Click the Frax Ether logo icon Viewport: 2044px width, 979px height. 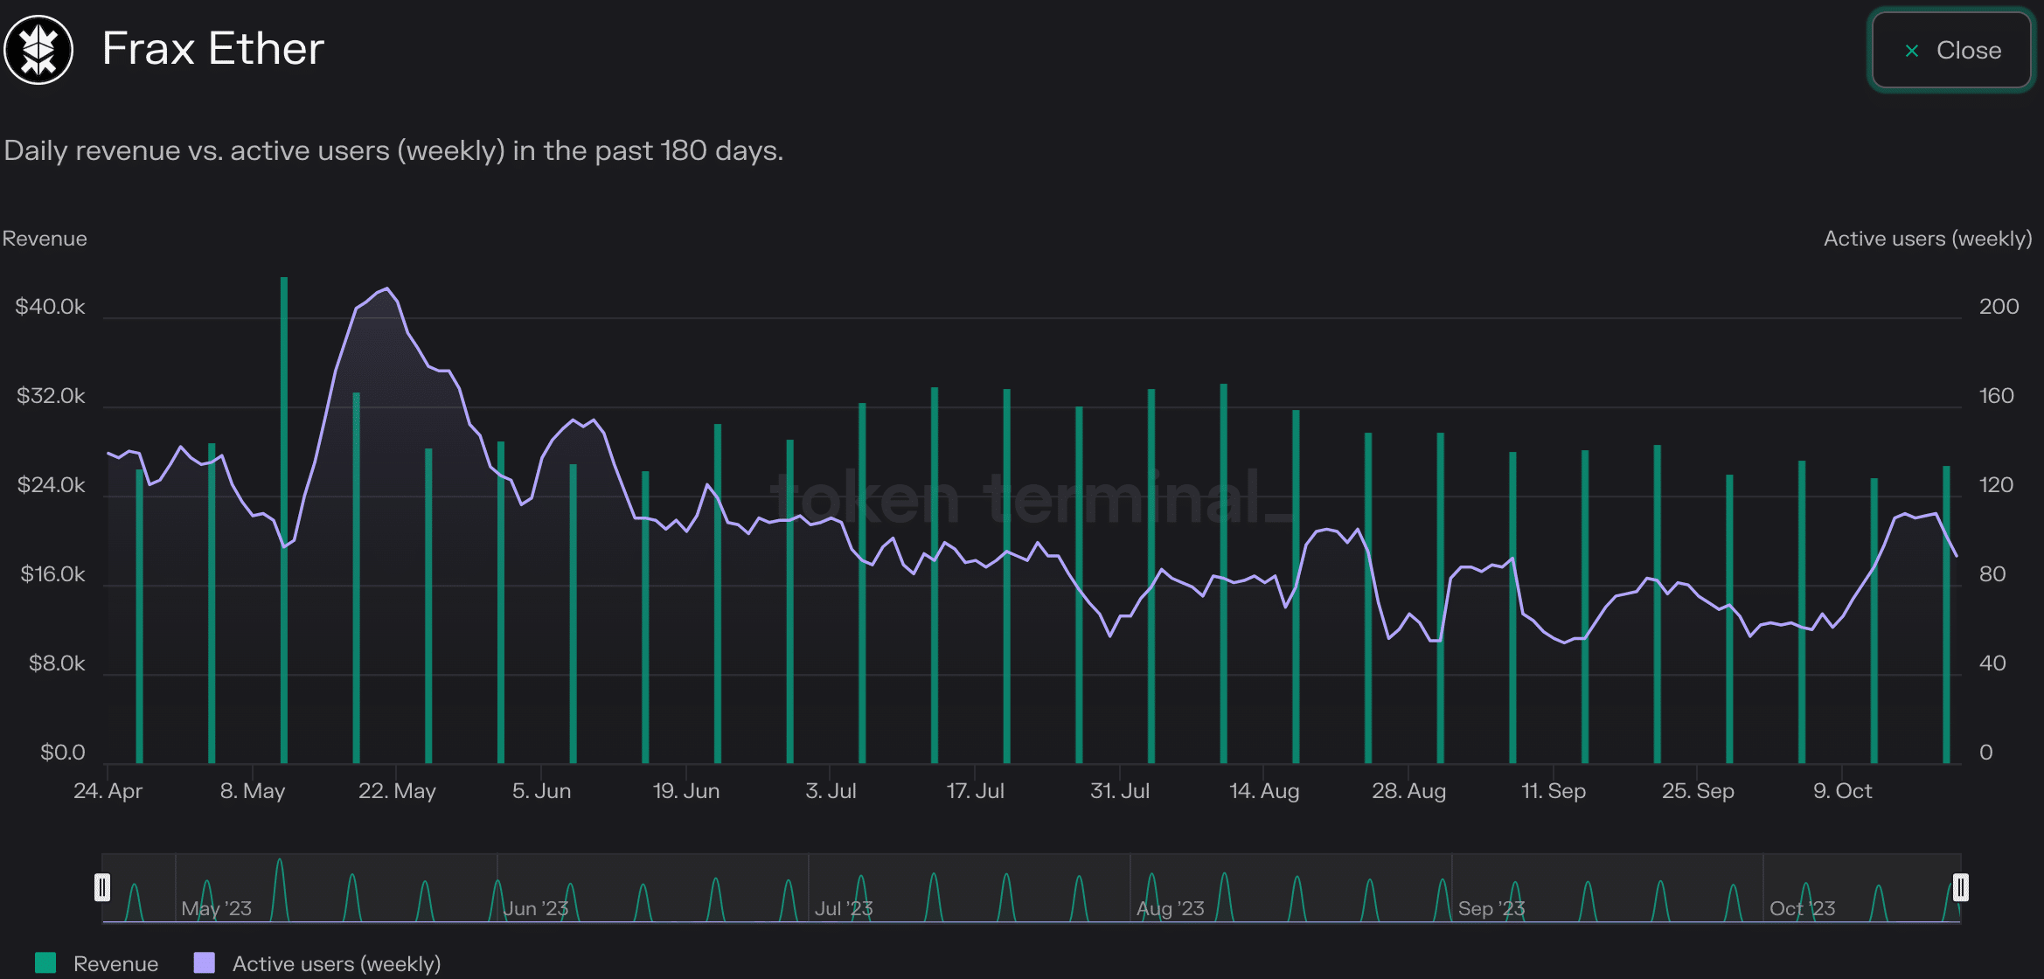38,49
